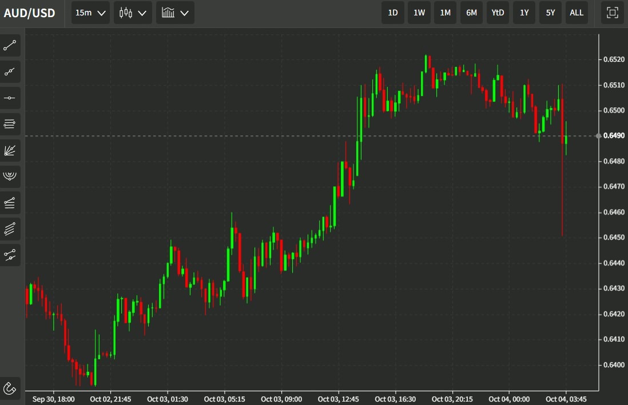Click the AUD/USD symbol title
This screenshot has height=405, width=628.
click(29, 13)
